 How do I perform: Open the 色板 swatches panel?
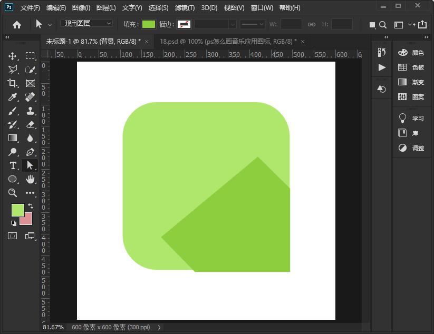(x=412, y=67)
